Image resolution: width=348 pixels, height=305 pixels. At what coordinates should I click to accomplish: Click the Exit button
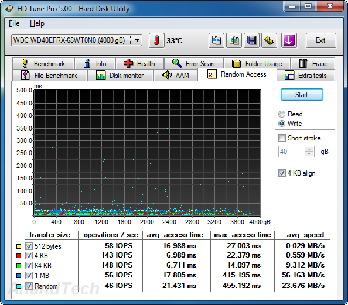tap(320, 40)
